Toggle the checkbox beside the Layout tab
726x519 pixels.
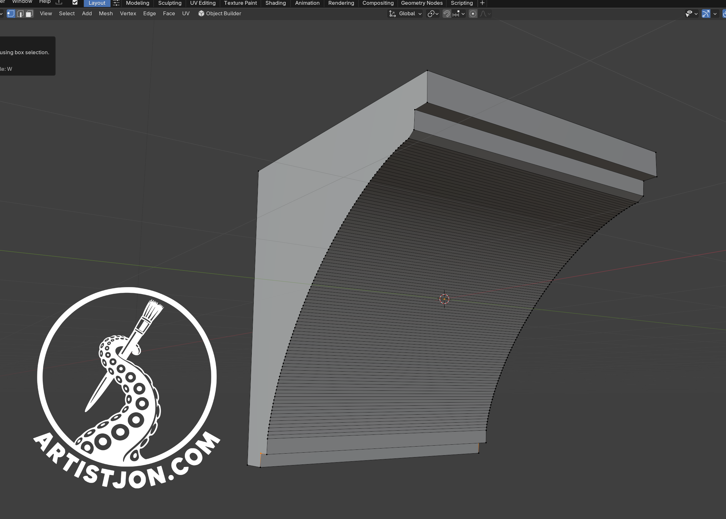coord(75,3)
